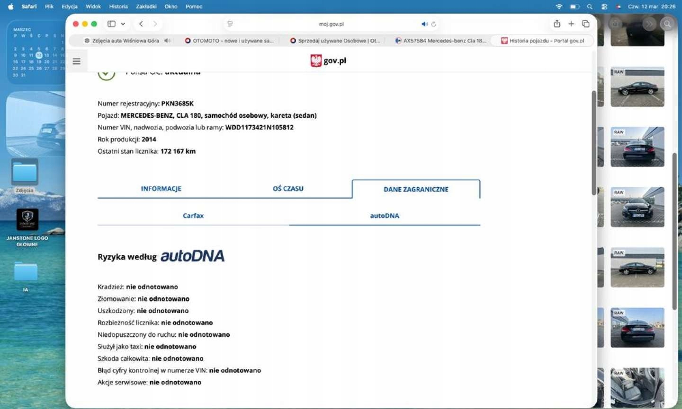Click the Akcje serwisowe: nie odnotowano line
Screen dimensions: 682x409
coord(150,382)
